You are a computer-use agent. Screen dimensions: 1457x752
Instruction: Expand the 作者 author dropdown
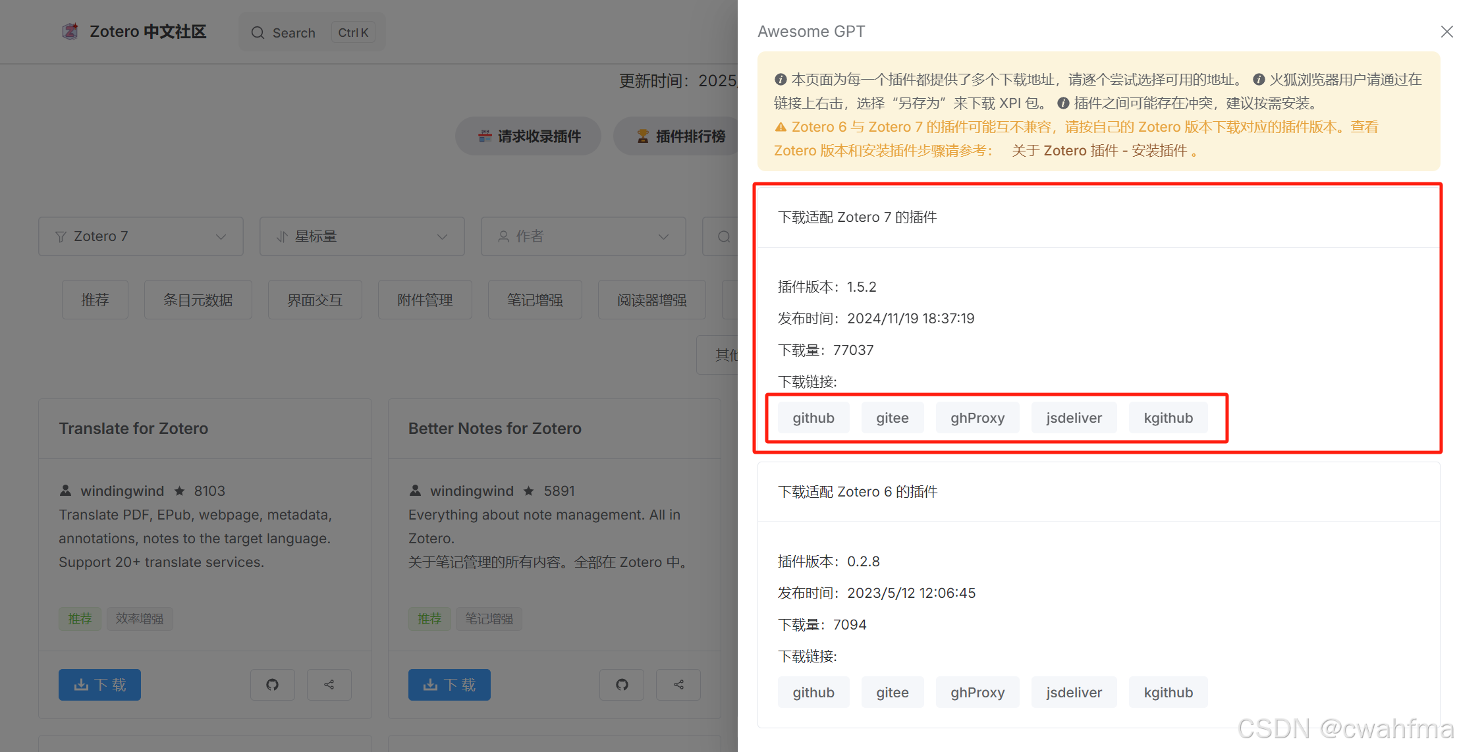[x=583, y=236]
